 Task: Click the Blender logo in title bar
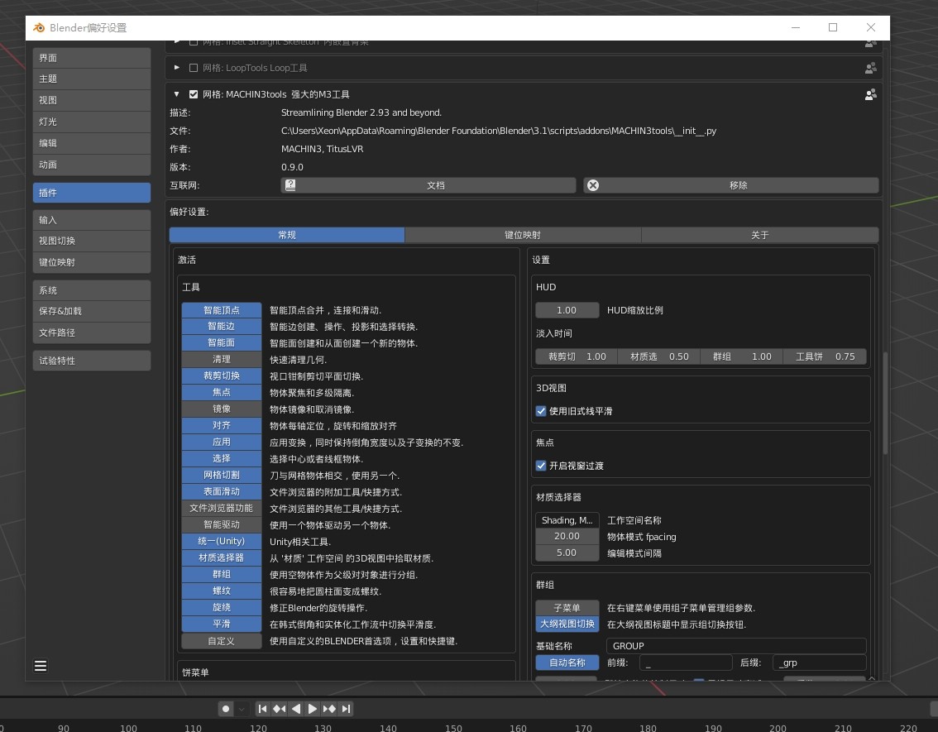pos(39,27)
